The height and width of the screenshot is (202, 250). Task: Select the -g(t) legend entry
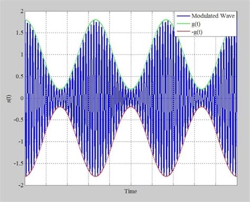click(197, 33)
